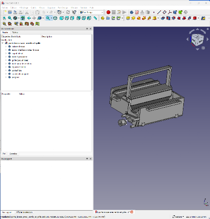This screenshot has width=210, height=219.
Task: Create a new document with toolbar icon
Action: [5, 12]
